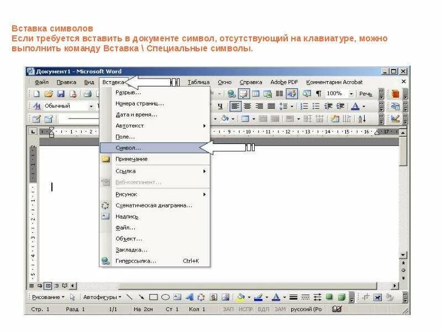Toggle justify alignment
The height and width of the screenshot is (331, 442).
click(271, 106)
